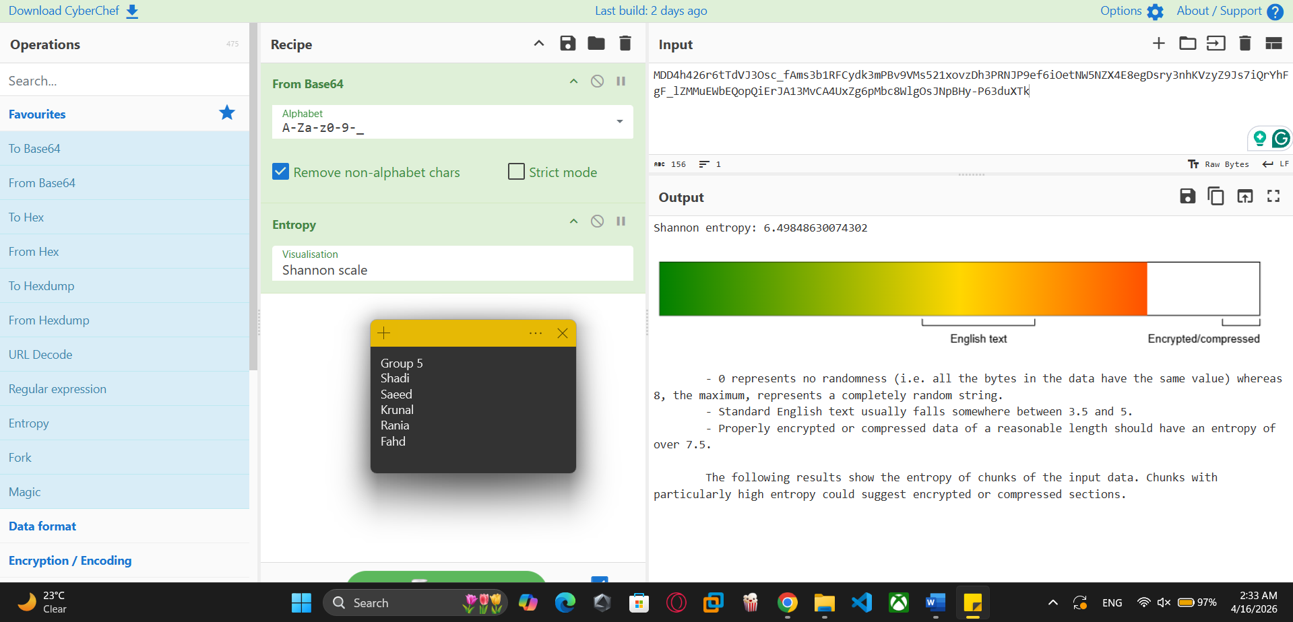1293x622 pixels.
Task: Disable the From Base64 operation
Action: [597, 81]
